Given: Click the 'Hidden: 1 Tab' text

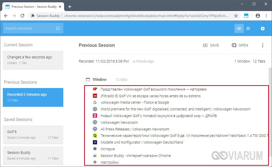Looking at the screenshot, I should tap(17, 63).
